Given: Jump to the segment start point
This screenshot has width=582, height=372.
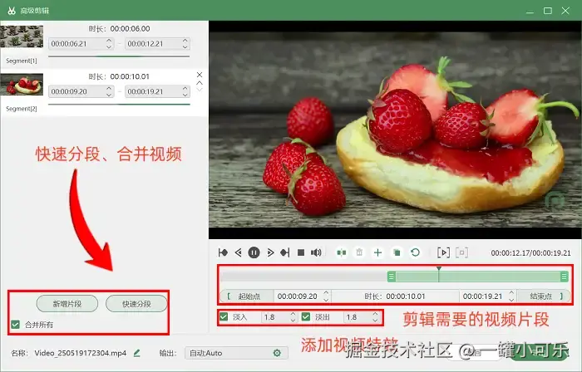Looking at the screenshot, I should pos(223,252).
